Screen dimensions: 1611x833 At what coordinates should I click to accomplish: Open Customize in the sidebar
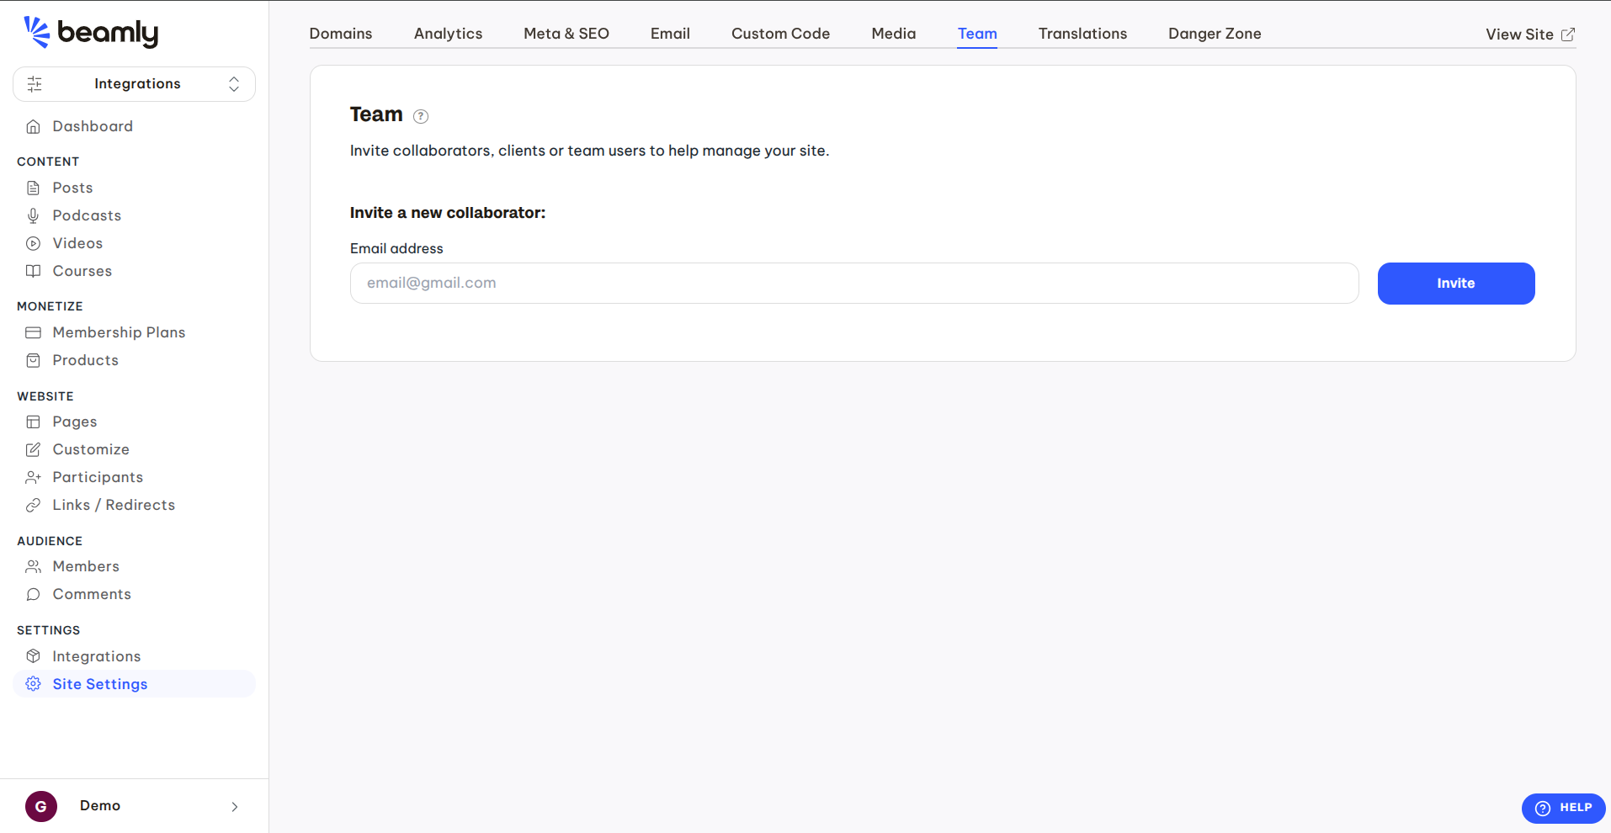point(91,449)
